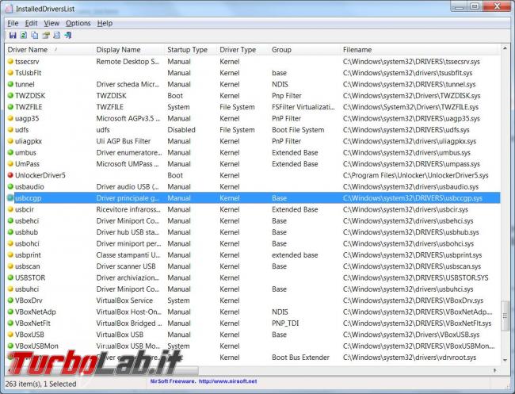Viewport: 515px width, 394px height.
Task: Click the green status icon of tunnel
Action: point(10,84)
